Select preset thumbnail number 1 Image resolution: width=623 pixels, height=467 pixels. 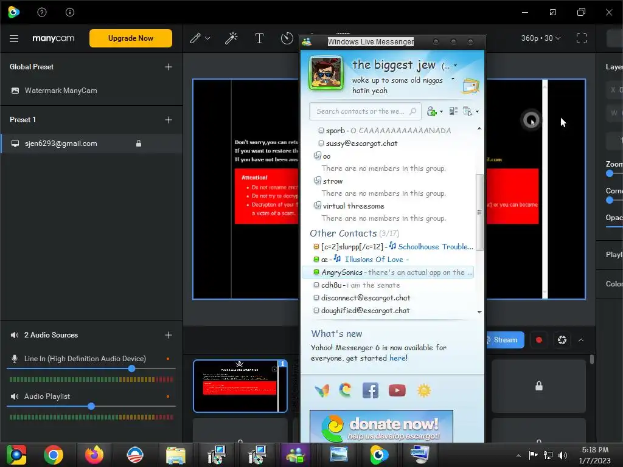coord(240,386)
